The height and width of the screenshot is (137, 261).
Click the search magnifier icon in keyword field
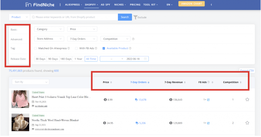point(33,17)
